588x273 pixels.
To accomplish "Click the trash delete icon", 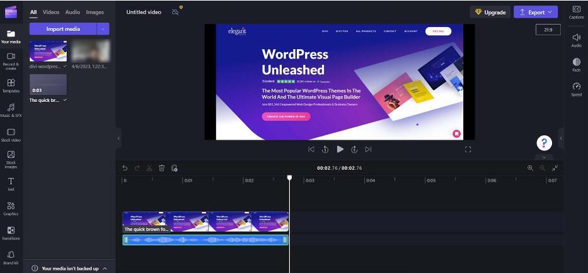I will coord(161,168).
